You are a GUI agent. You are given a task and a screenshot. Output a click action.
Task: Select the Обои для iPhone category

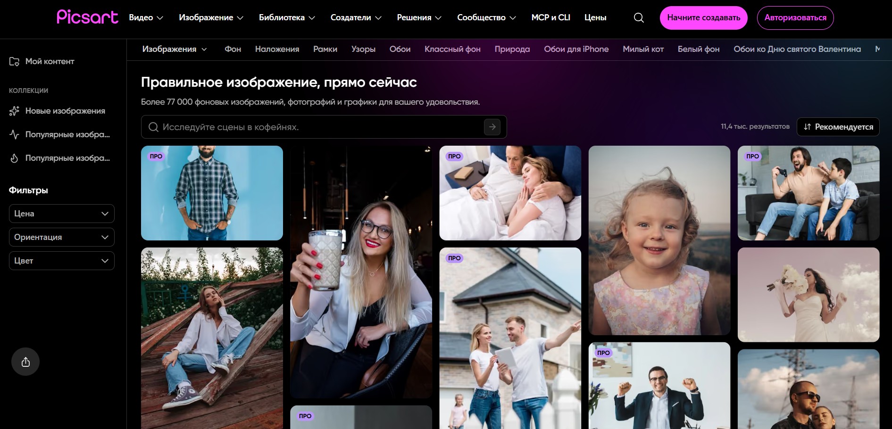[x=576, y=49]
